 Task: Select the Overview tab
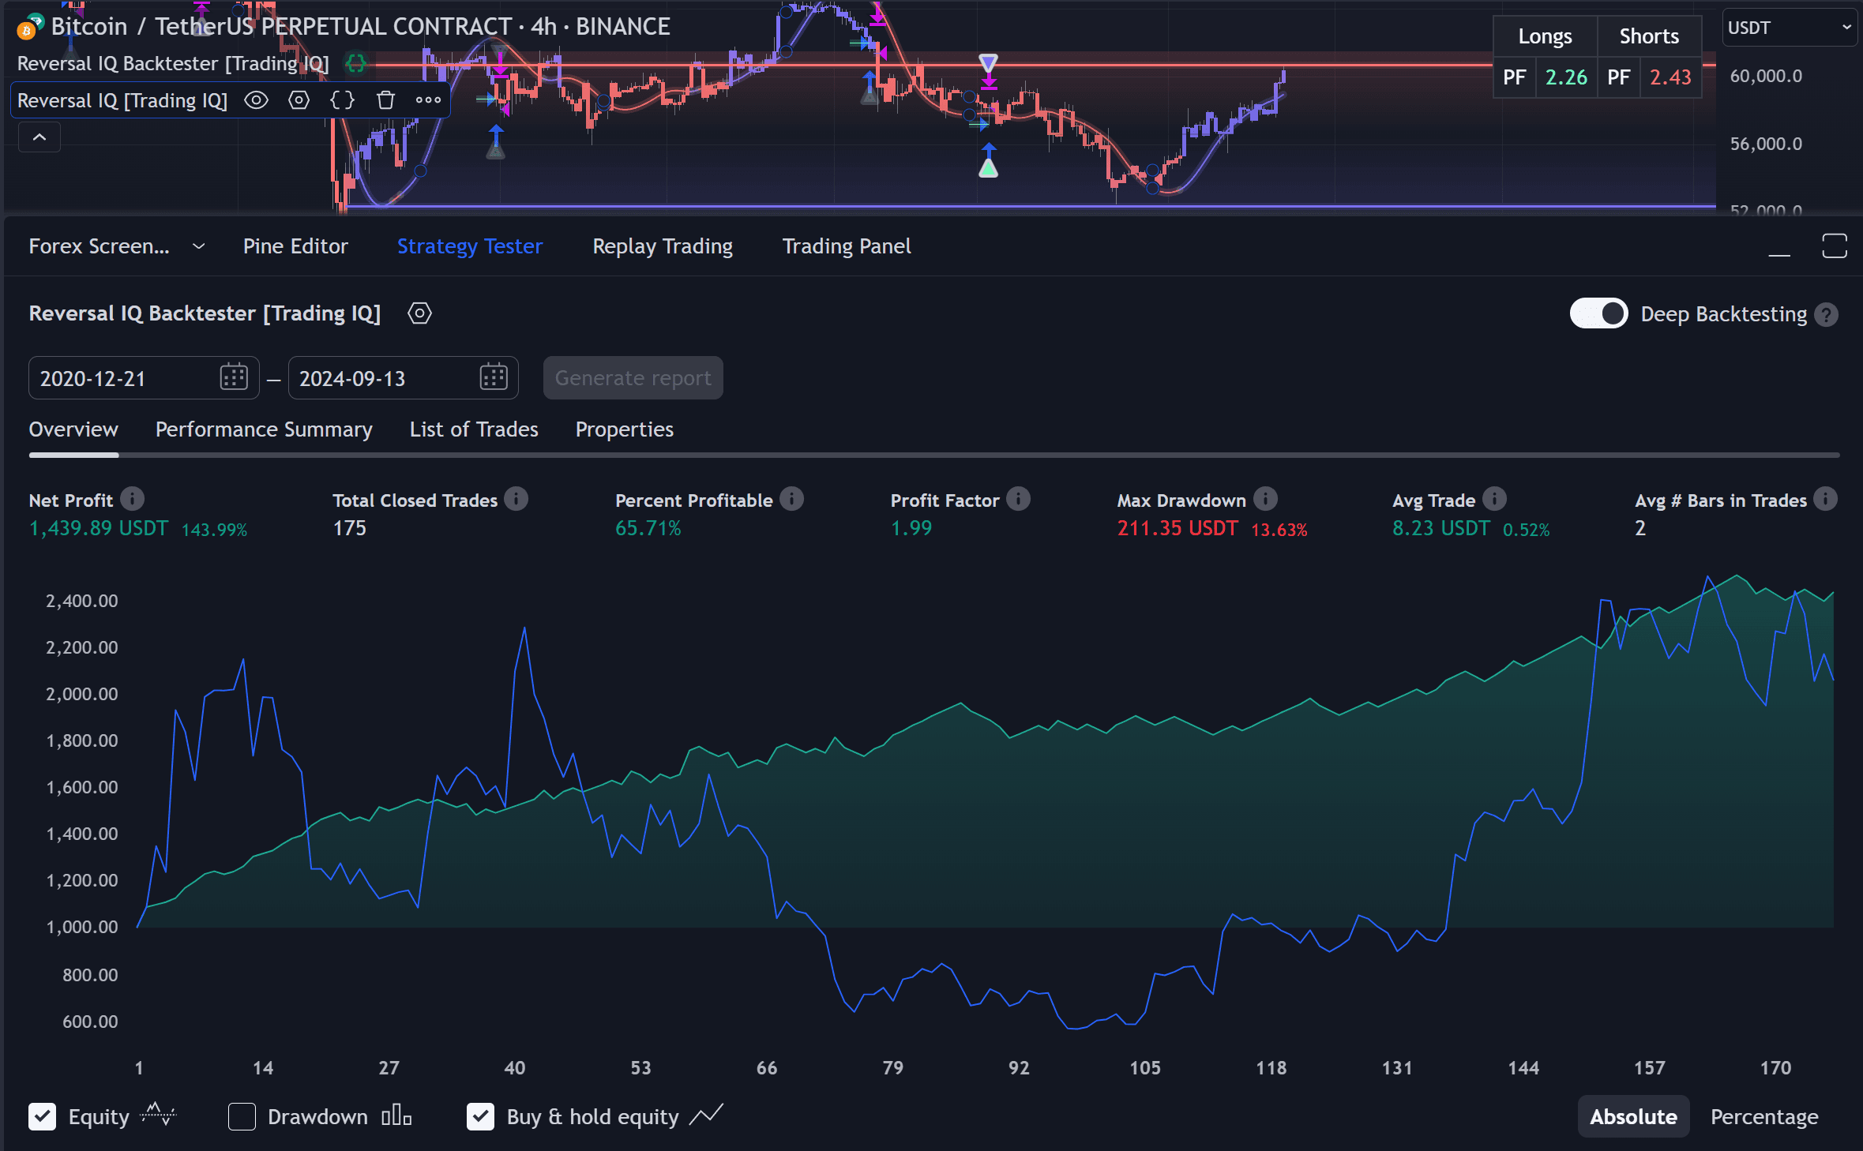point(73,429)
